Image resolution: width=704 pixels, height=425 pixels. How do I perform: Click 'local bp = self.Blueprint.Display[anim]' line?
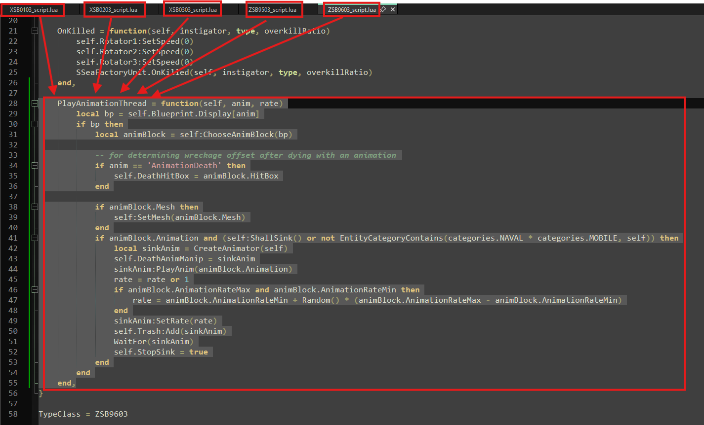[168, 114]
